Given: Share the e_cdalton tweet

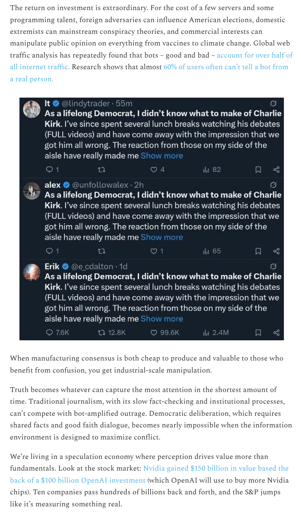Looking at the screenshot, I should (x=276, y=333).
